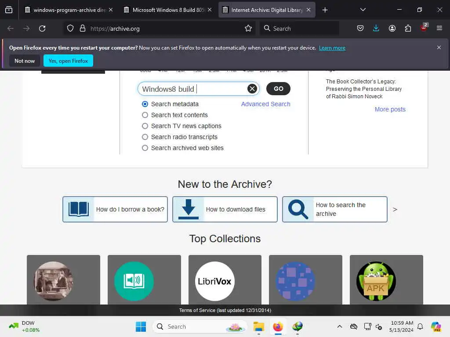Image resolution: width=450 pixels, height=337 pixels.
Task: Reload the current page
Action: point(42,29)
